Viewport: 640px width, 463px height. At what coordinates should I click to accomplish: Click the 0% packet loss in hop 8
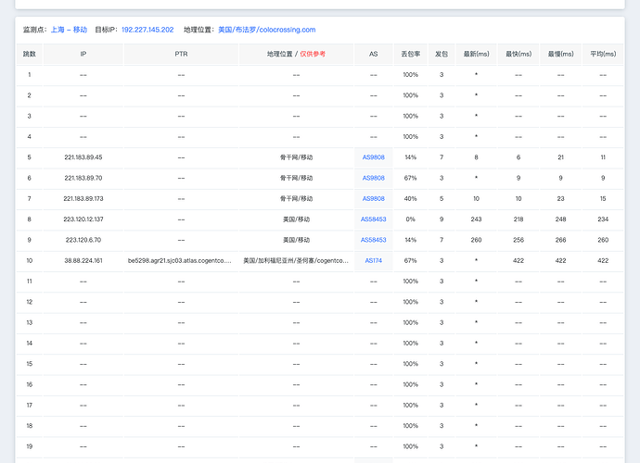(x=411, y=219)
